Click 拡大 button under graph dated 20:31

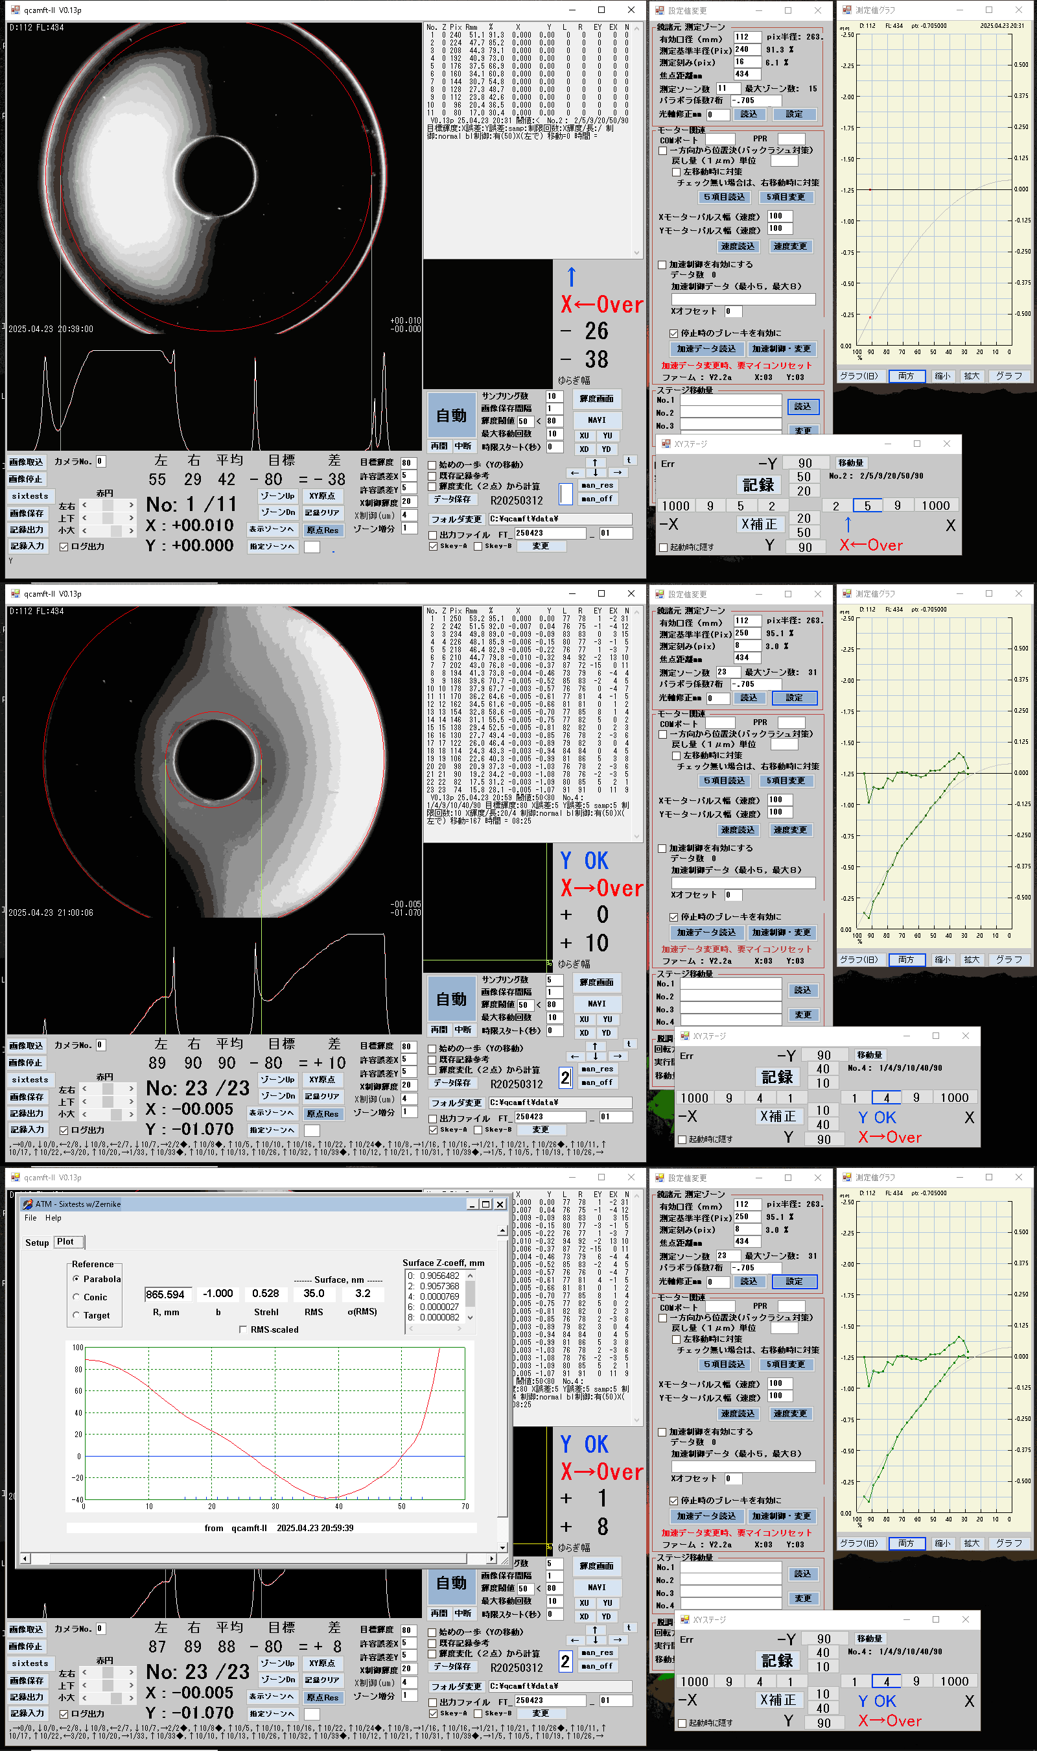(x=972, y=376)
